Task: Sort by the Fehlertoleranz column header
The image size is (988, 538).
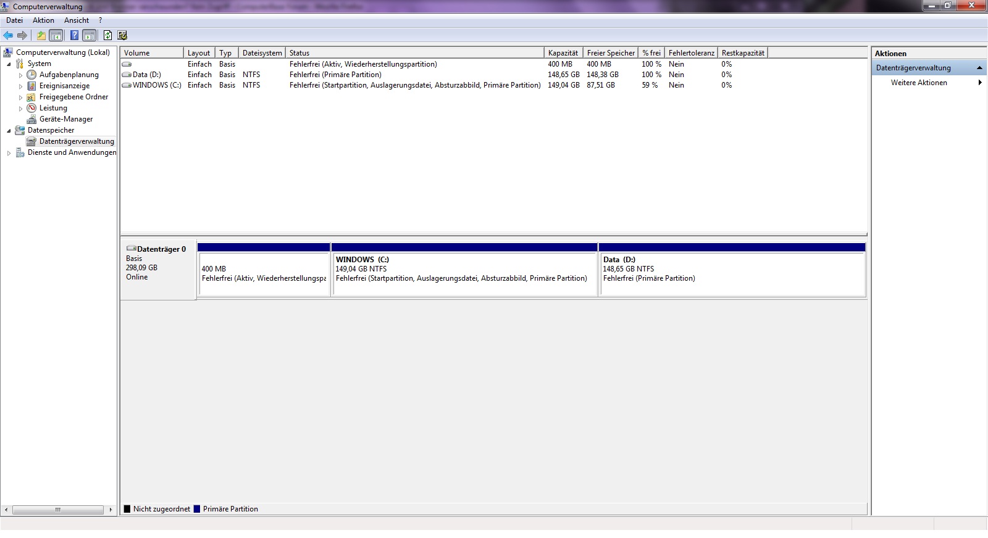Action: [x=692, y=53]
